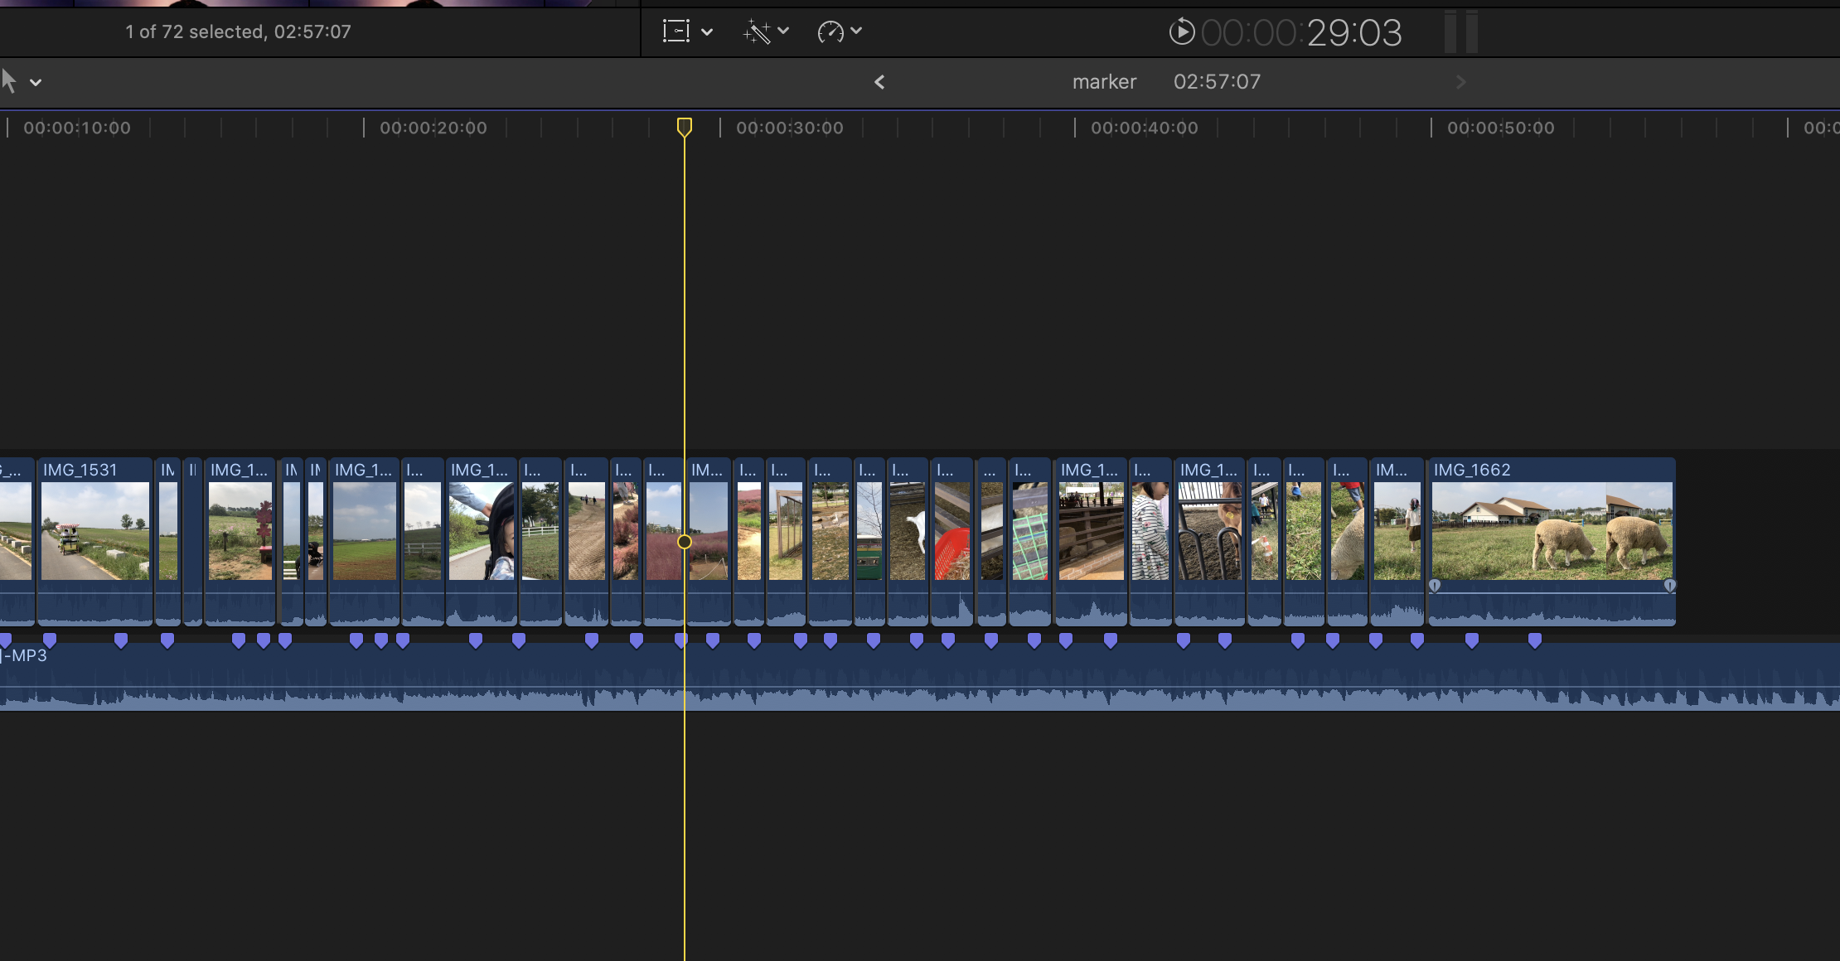Image resolution: width=1840 pixels, height=961 pixels.
Task: Click the 00:00:29:03 timecode display
Action: 1301,33
